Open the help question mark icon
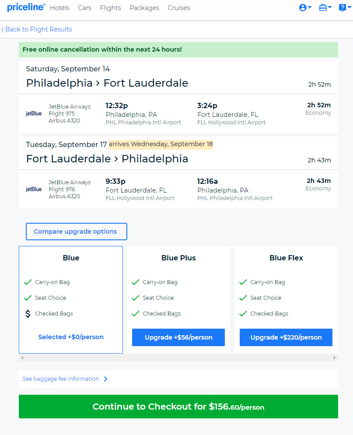This screenshot has width=353, height=435. pos(345,7)
